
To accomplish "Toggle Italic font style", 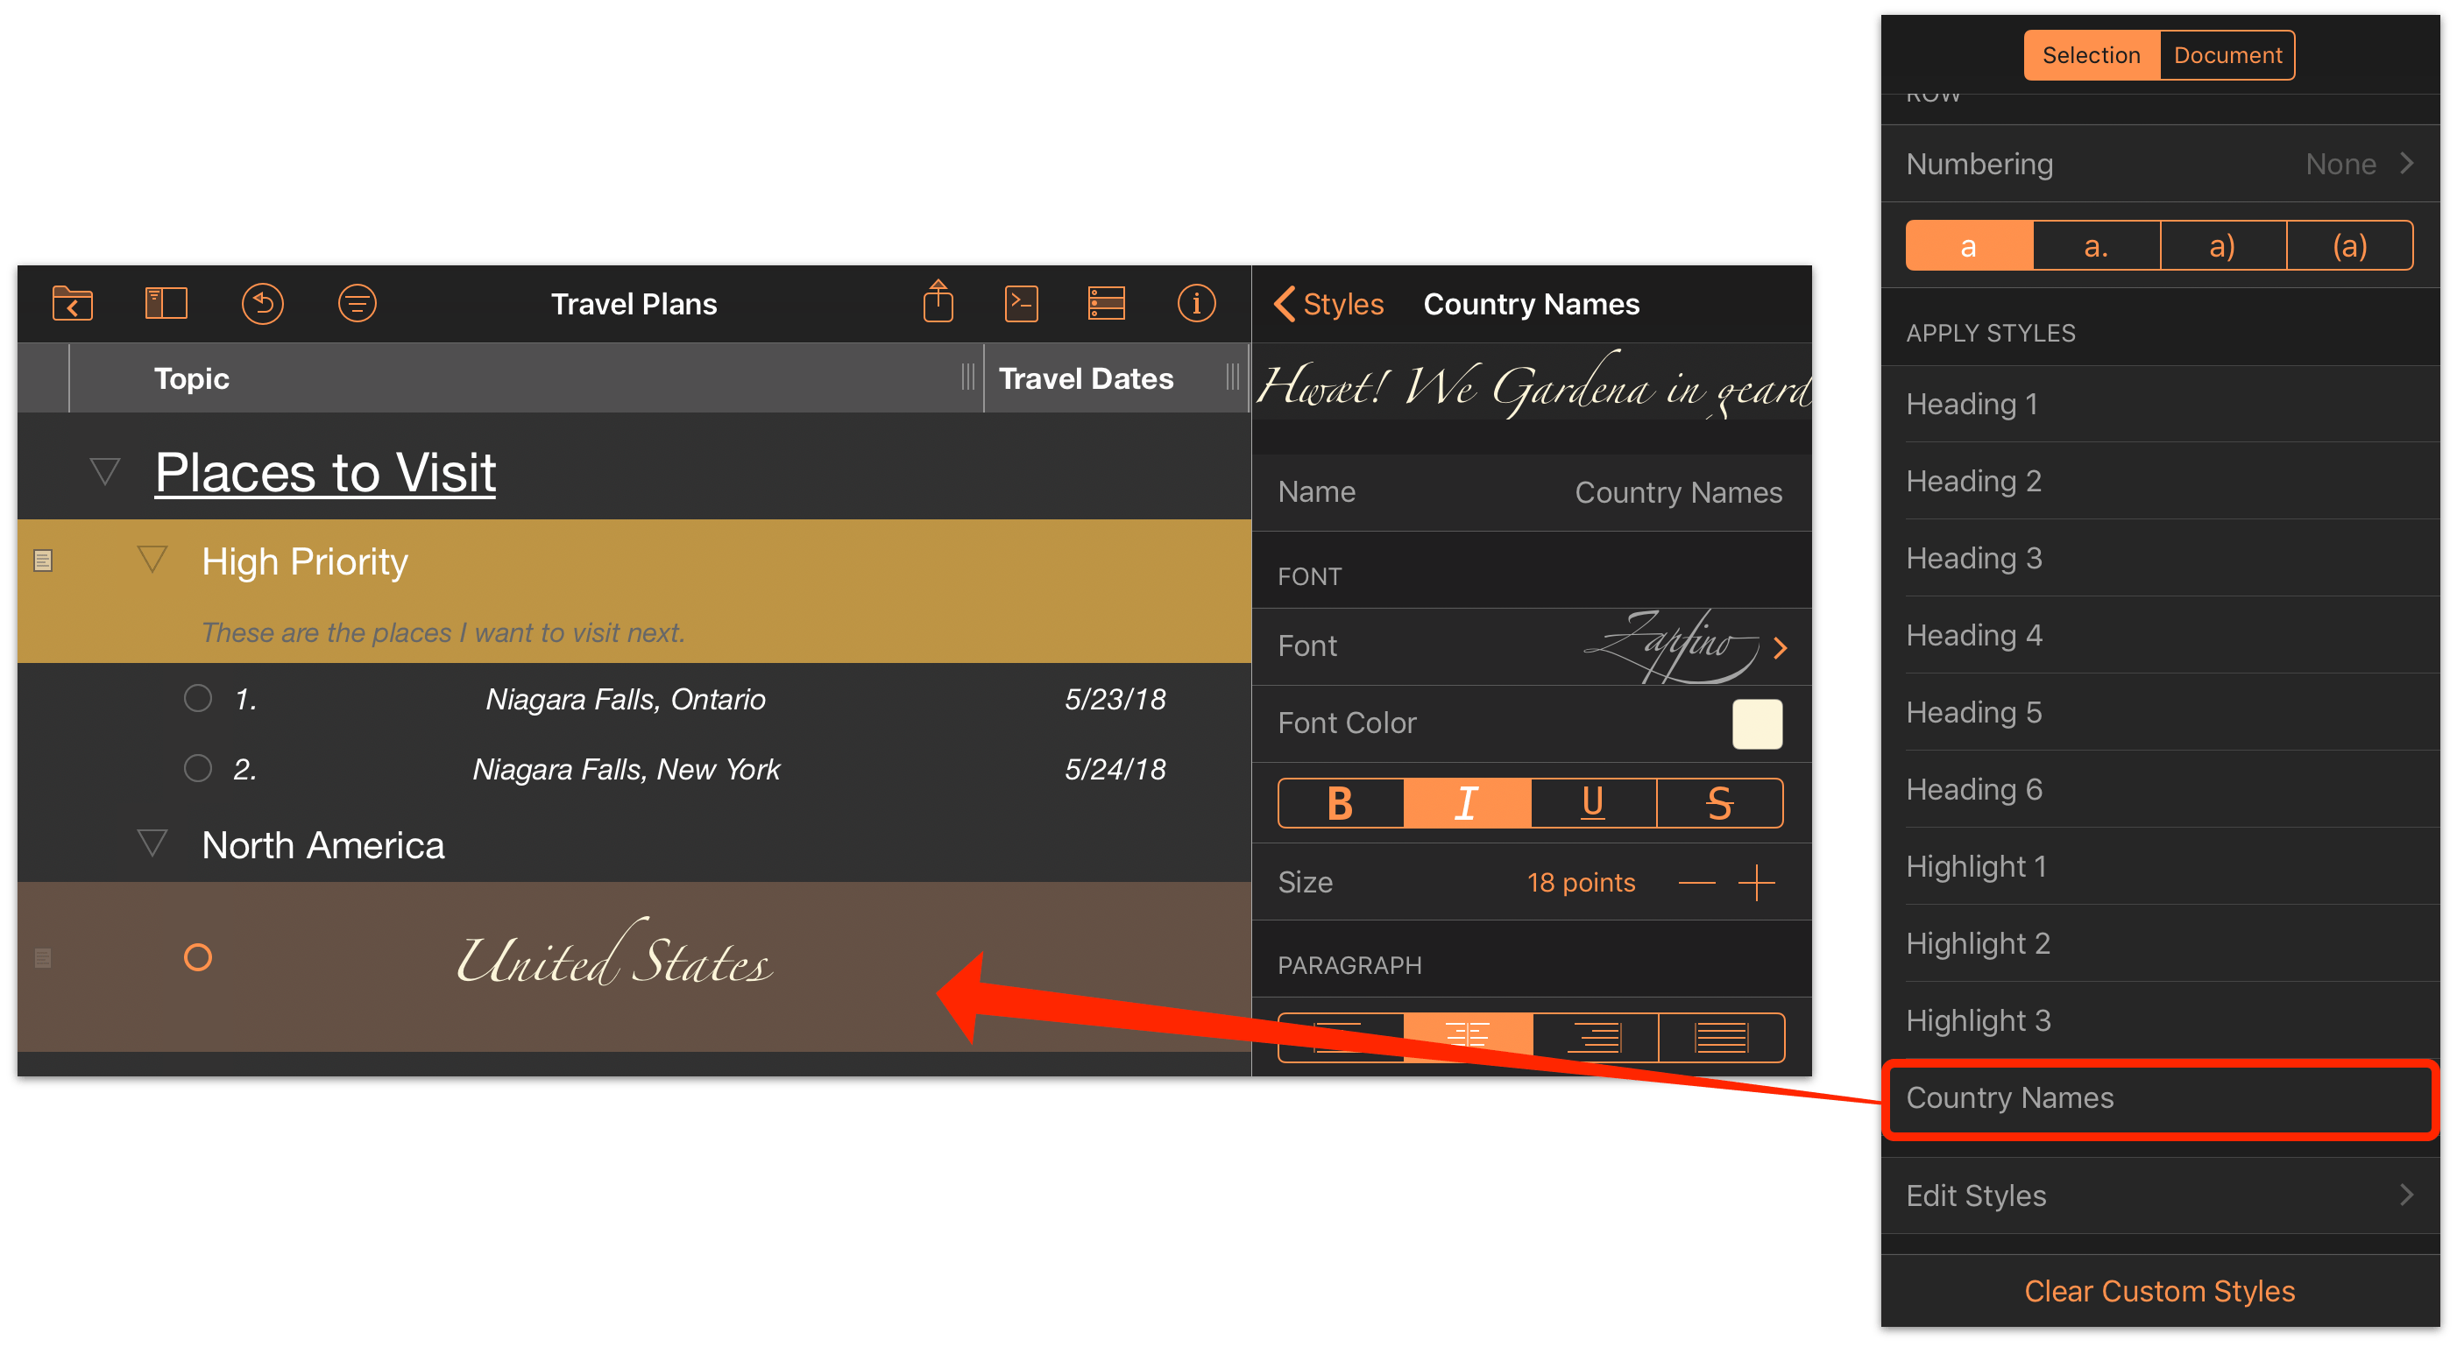I will click(x=1467, y=804).
